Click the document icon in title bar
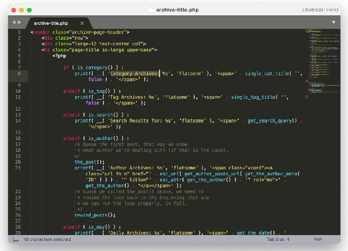Viewport: 348px width, 251px height. pos(151,10)
